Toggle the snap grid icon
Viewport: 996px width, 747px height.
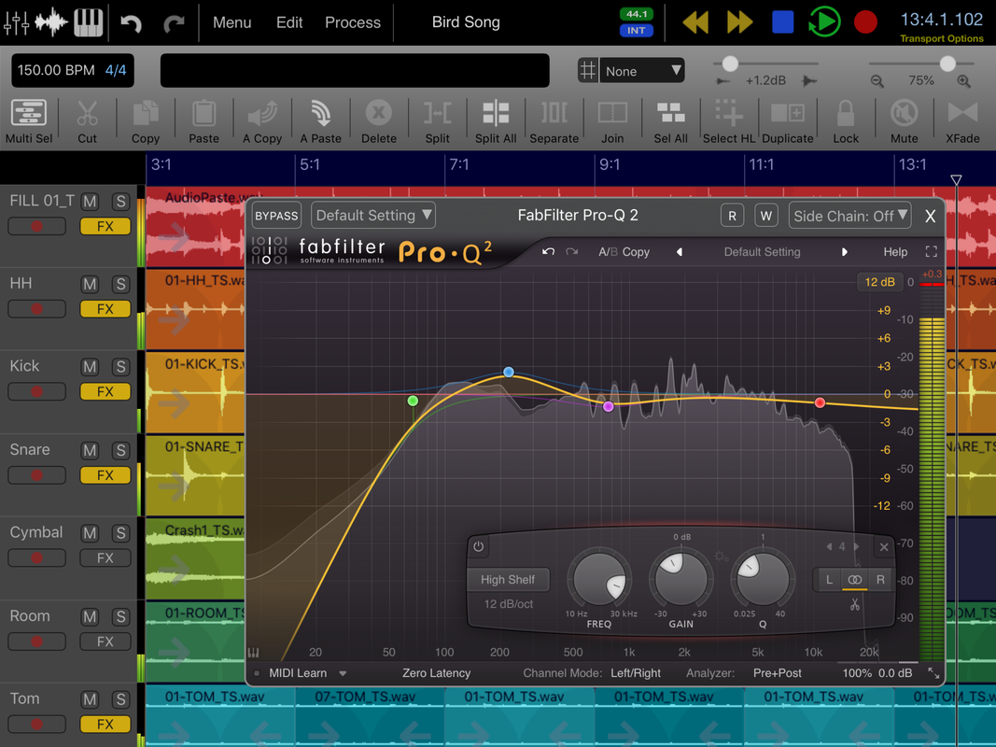pyautogui.click(x=588, y=71)
